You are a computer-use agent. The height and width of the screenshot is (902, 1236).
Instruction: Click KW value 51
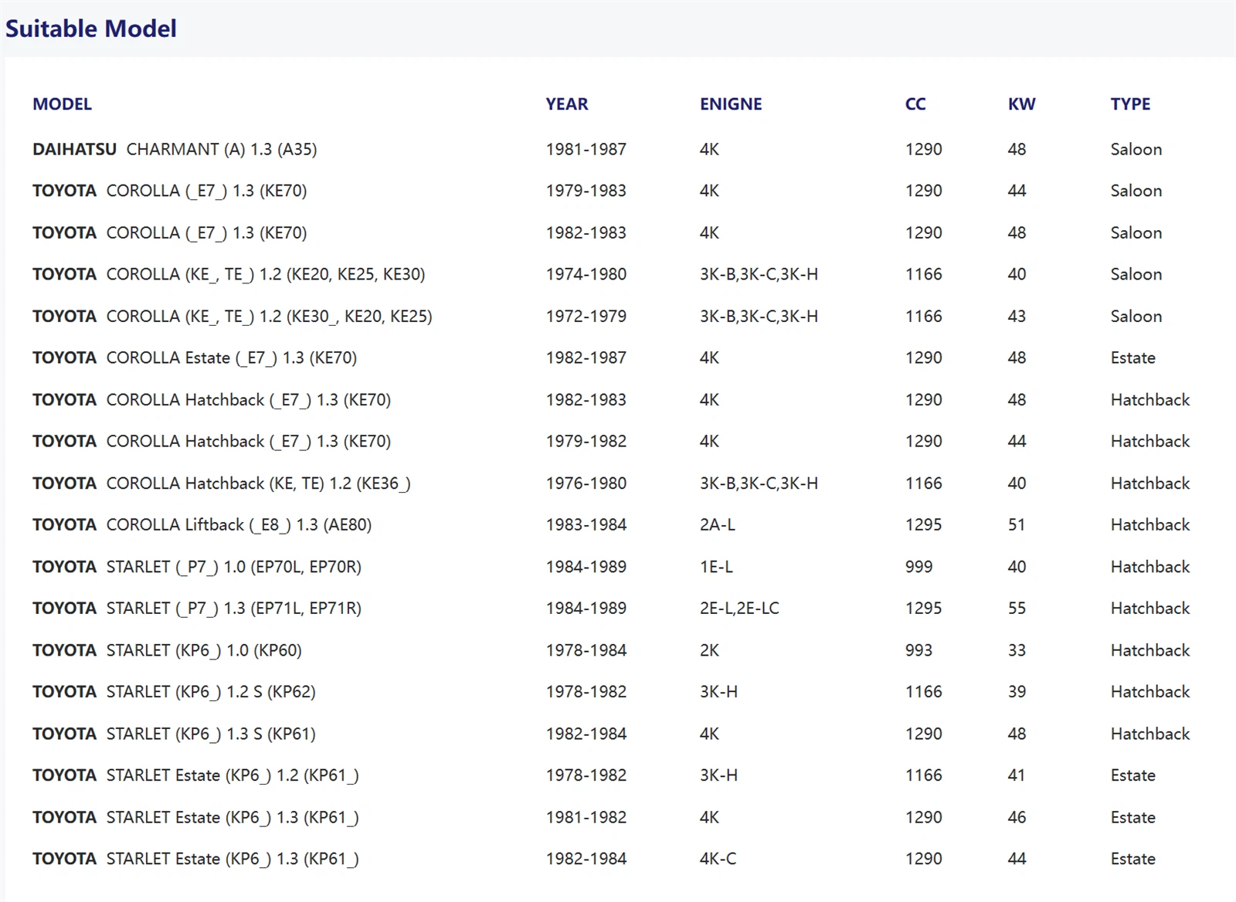pyautogui.click(x=1017, y=525)
